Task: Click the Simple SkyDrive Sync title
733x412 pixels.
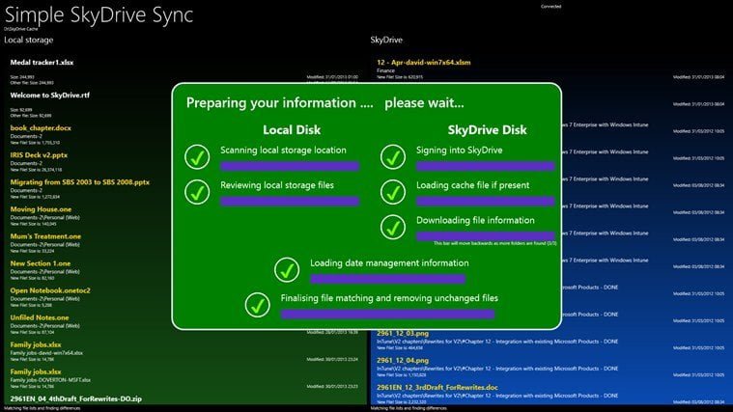Action: (x=99, y=14)
